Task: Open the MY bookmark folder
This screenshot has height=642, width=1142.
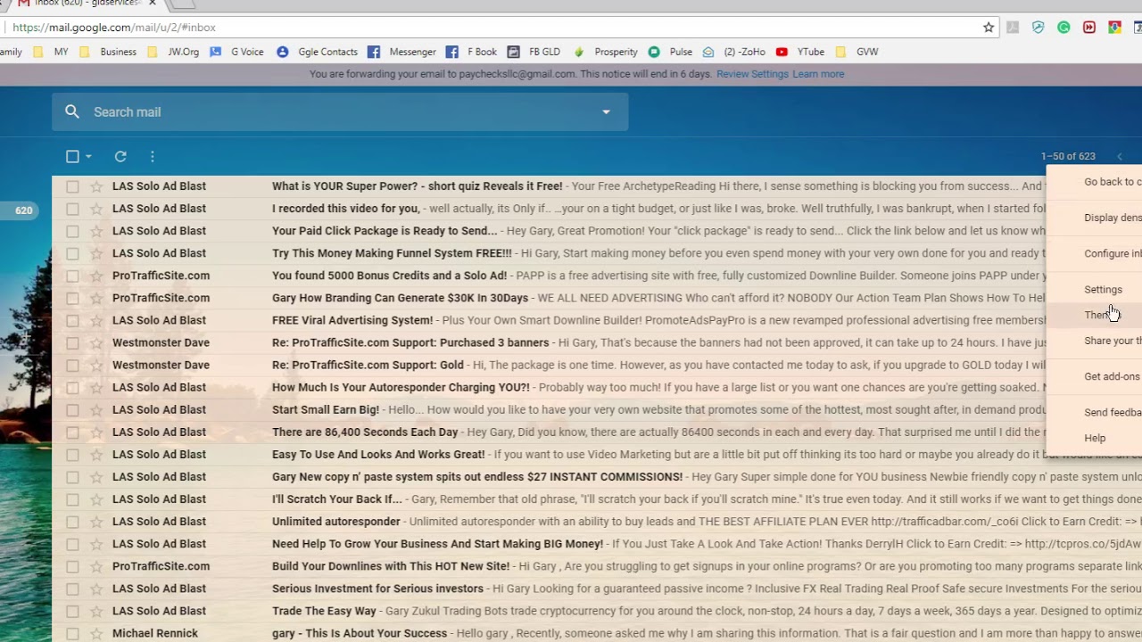Action: tap(51, 52)
